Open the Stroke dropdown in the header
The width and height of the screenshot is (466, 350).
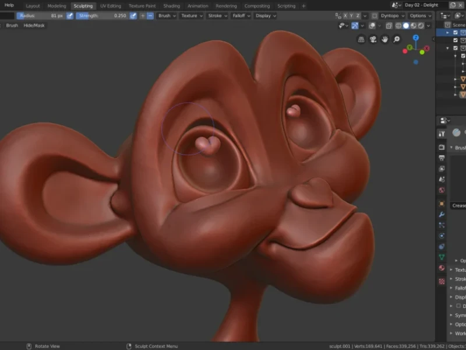(217, 16)
